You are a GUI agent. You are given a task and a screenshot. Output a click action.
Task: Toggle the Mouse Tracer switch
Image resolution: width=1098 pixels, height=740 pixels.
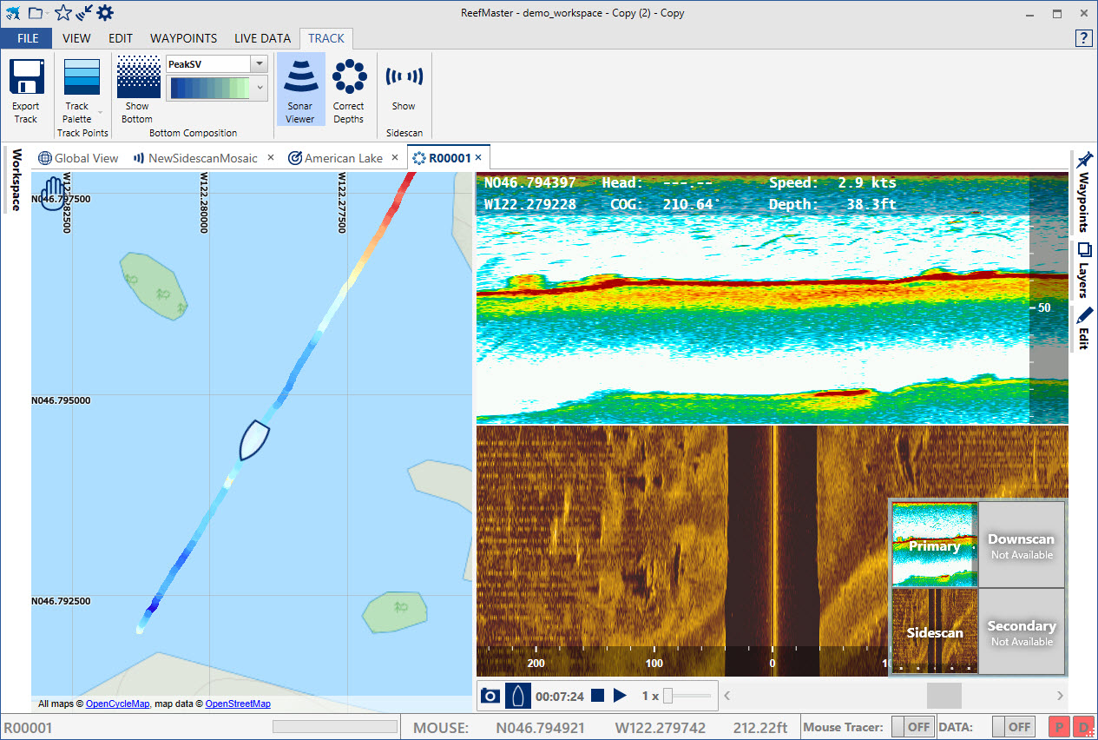point(911,727)
